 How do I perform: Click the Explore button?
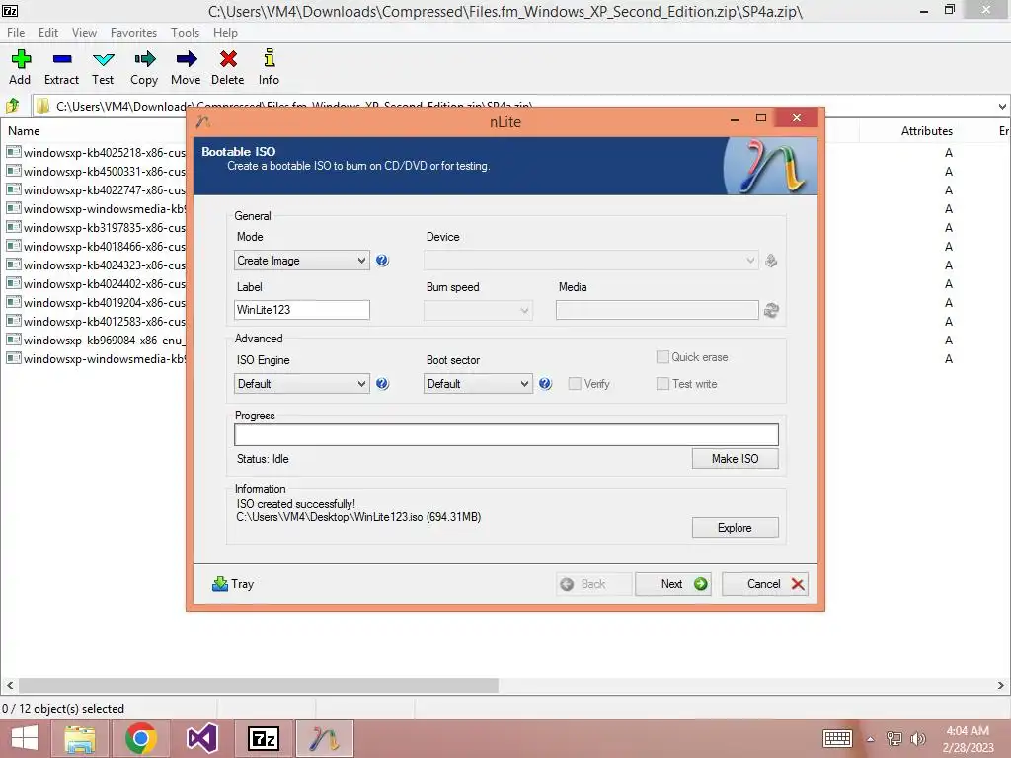735,528
